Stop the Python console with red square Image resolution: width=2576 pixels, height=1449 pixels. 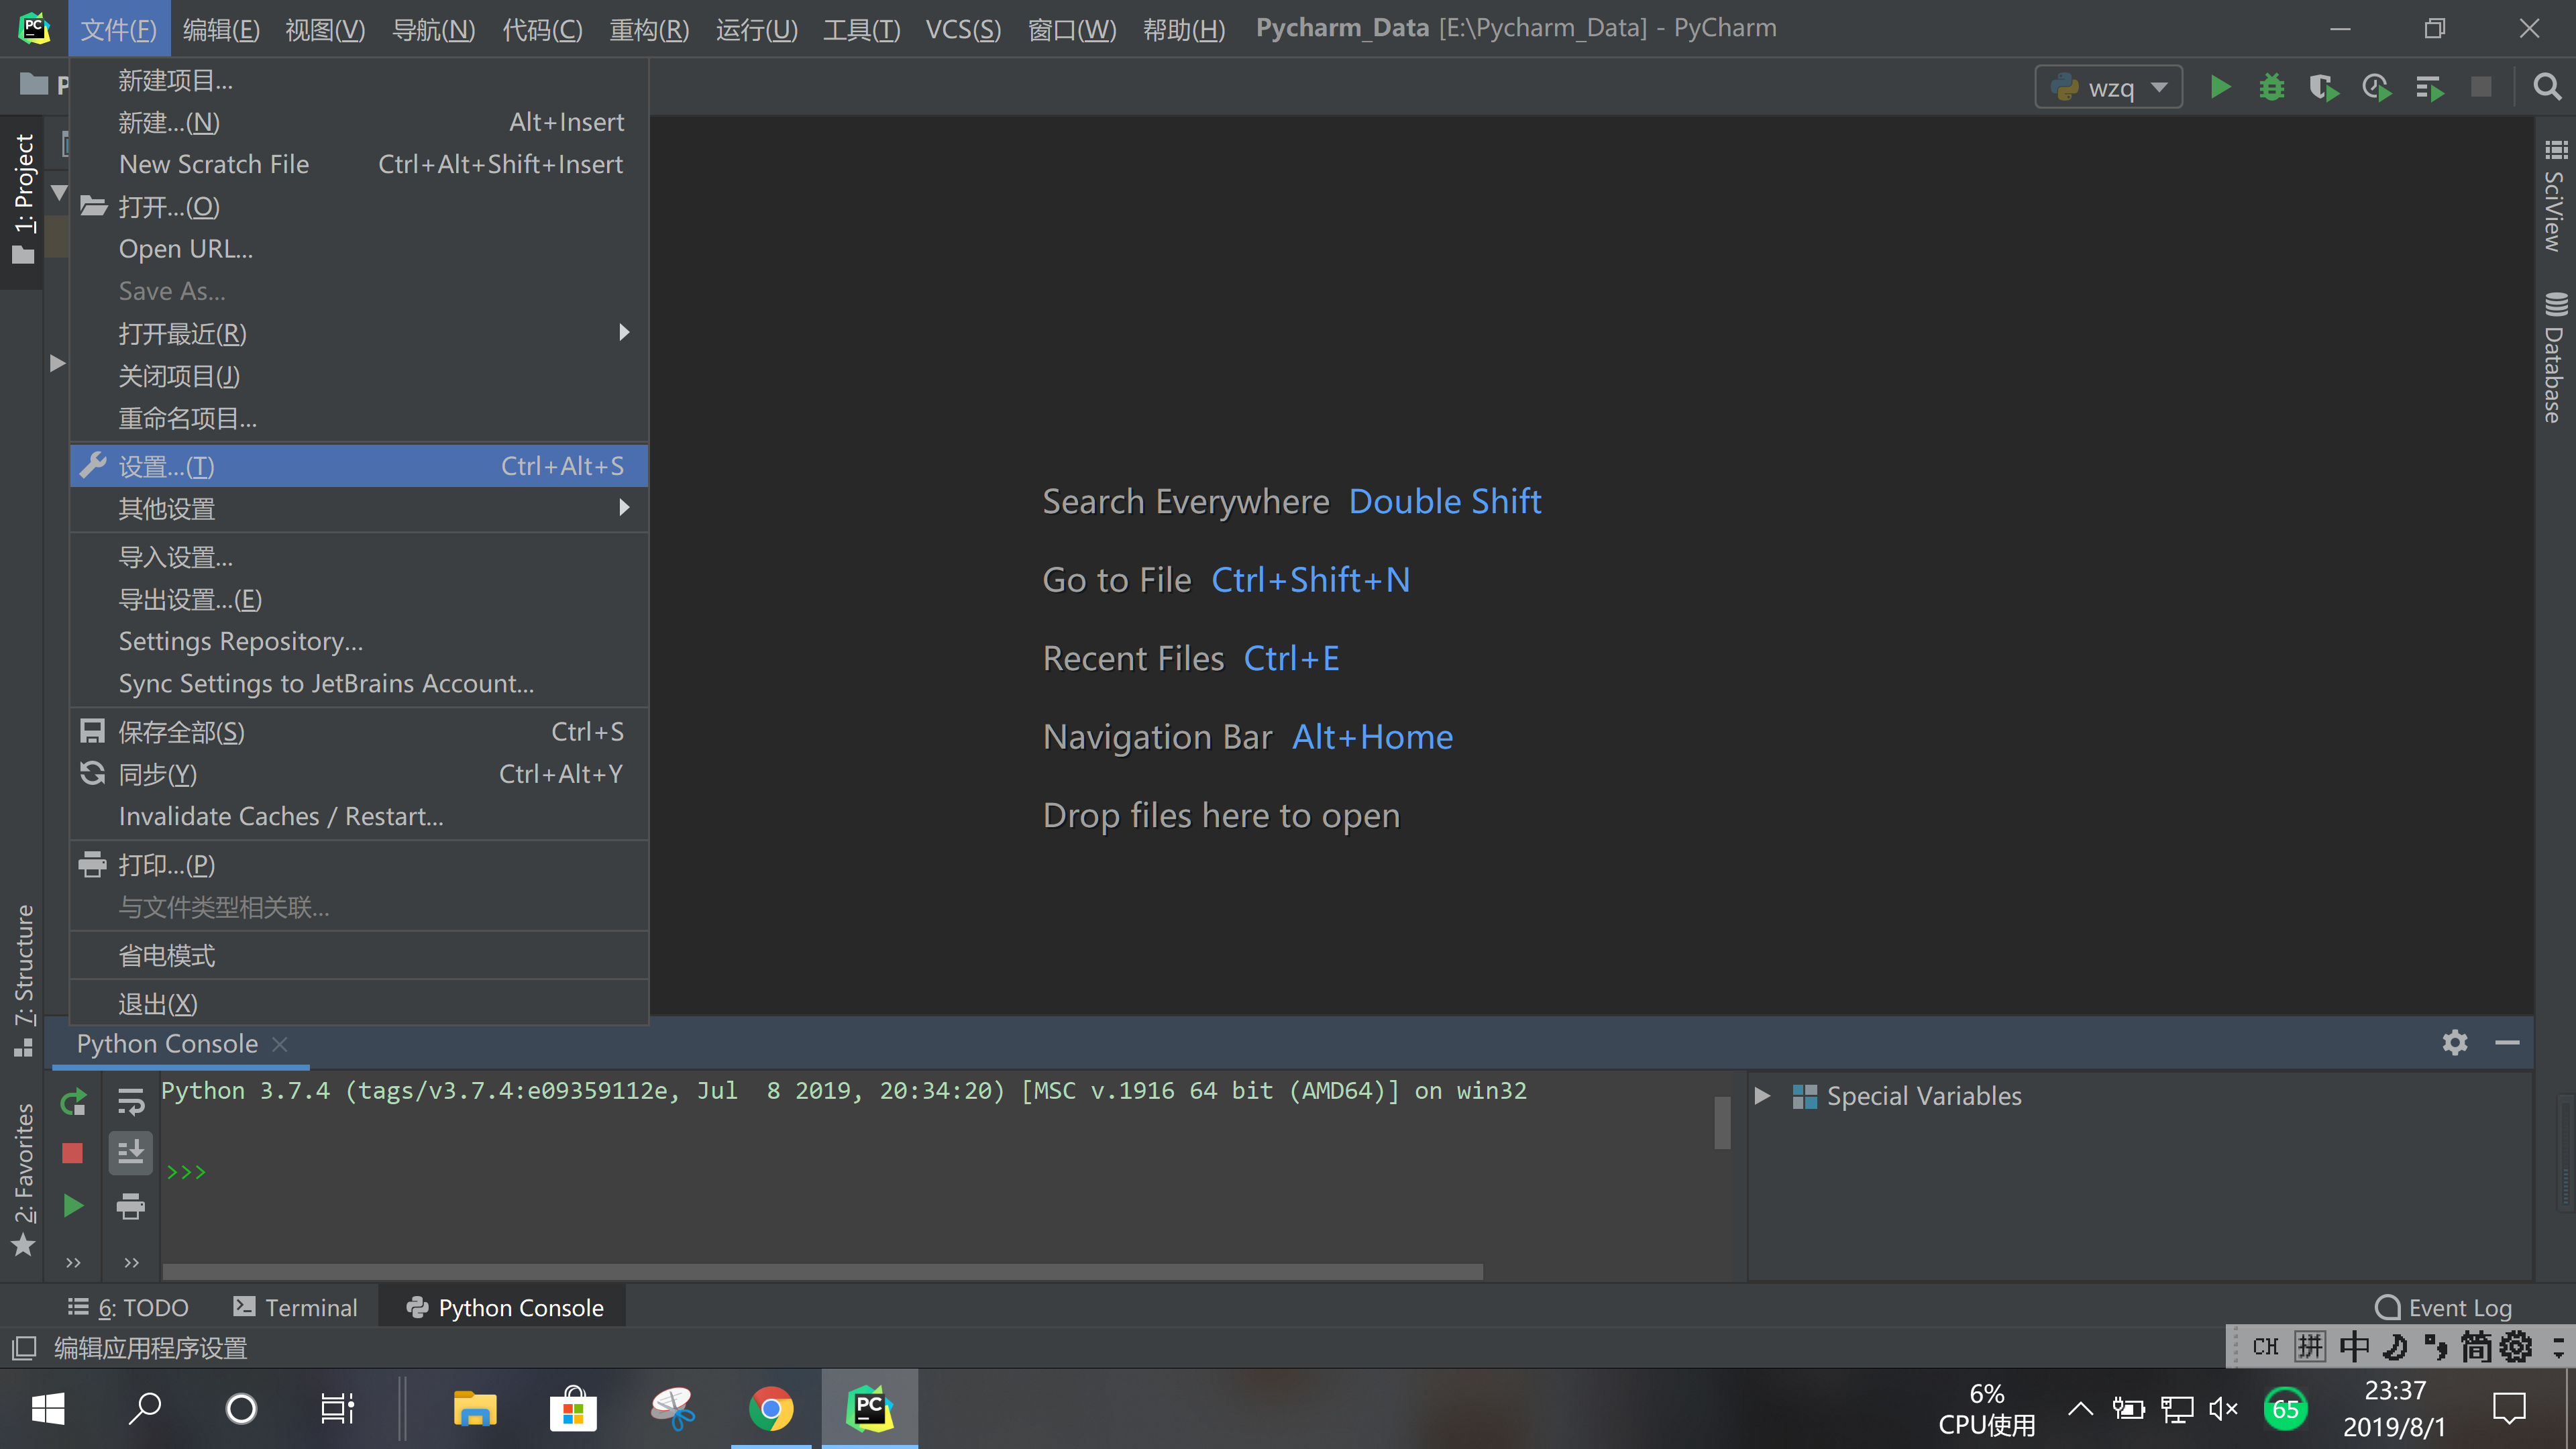(72, 1154)
